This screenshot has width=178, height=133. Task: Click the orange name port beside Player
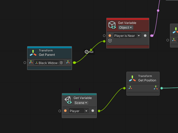coord(65,111)
